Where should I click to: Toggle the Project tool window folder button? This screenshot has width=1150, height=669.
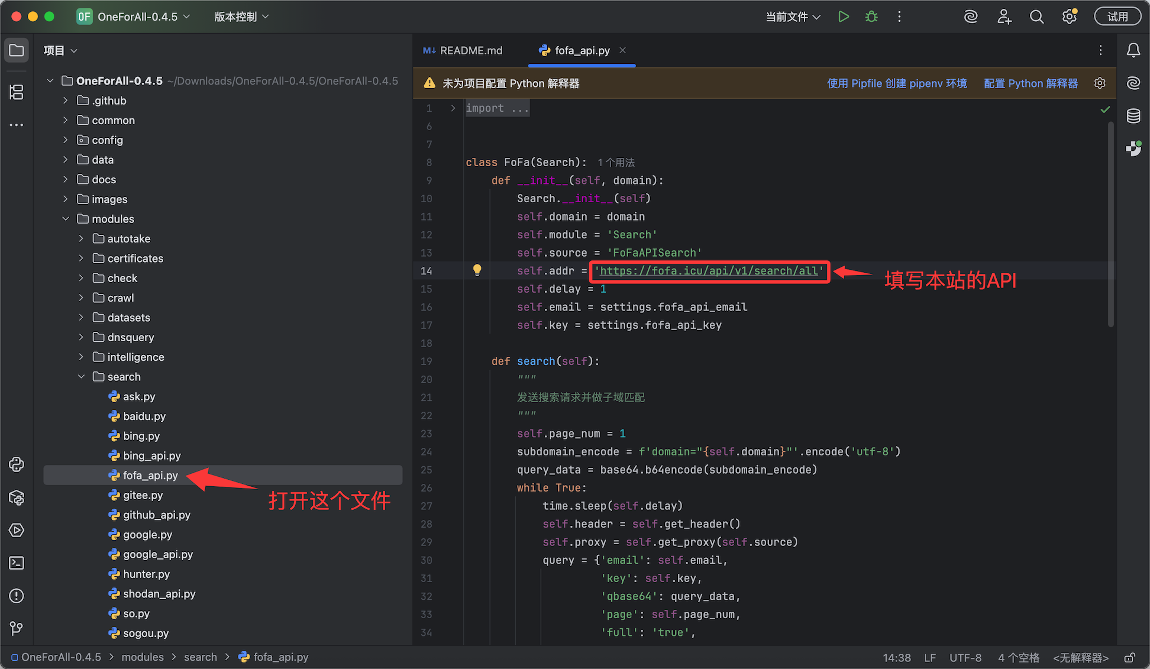[17, 50]
